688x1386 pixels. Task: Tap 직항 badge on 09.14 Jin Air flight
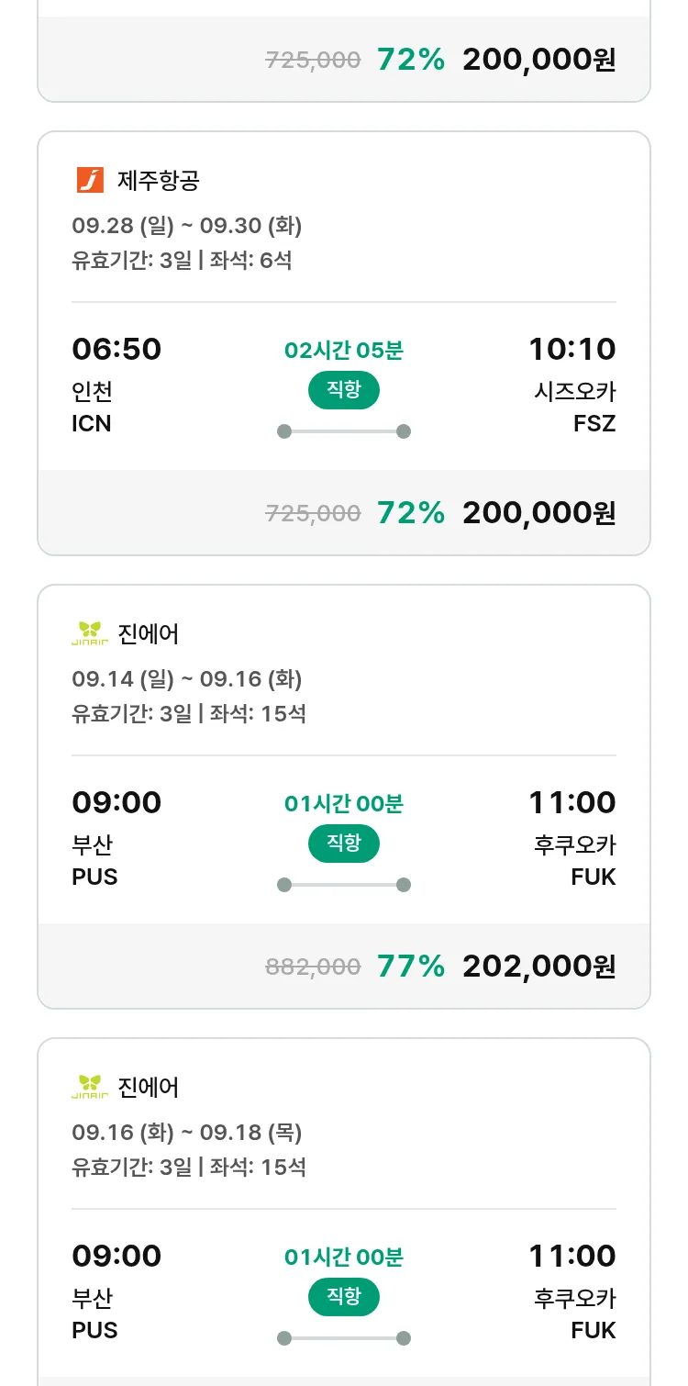coord(344,844)
